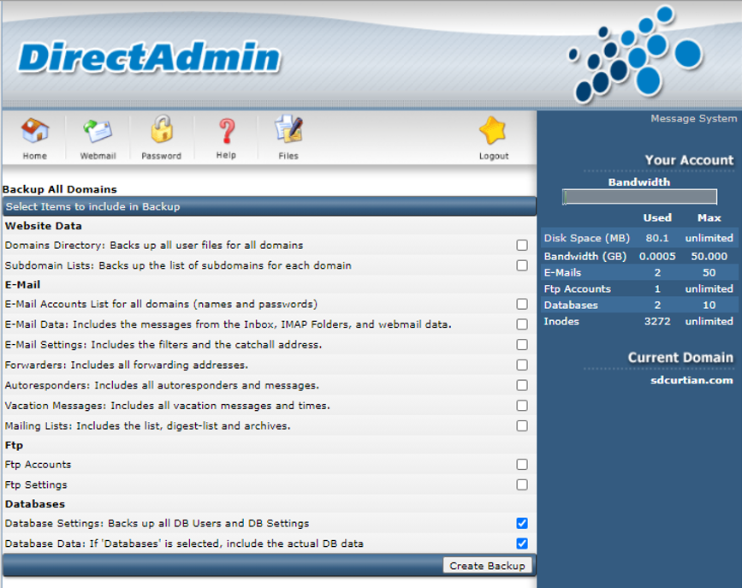The width and height of the screenshot is (742, 588).
Task: Click the Max column header
Action: [709, 217]
